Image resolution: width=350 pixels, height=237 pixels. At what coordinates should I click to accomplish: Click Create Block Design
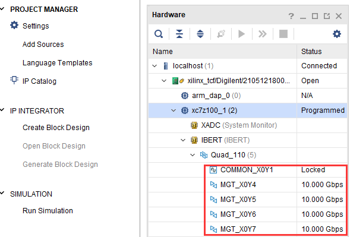56,128
